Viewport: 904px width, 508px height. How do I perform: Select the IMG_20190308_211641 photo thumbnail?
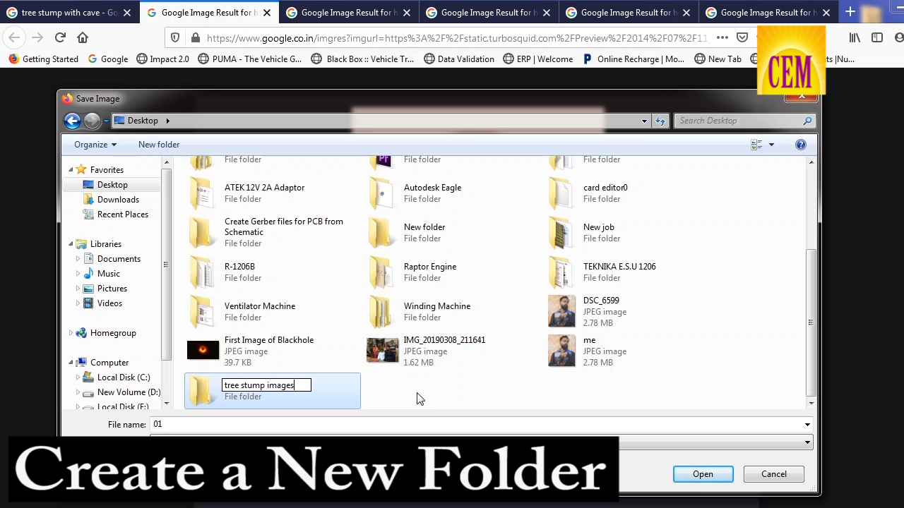(x=382, y=350)
